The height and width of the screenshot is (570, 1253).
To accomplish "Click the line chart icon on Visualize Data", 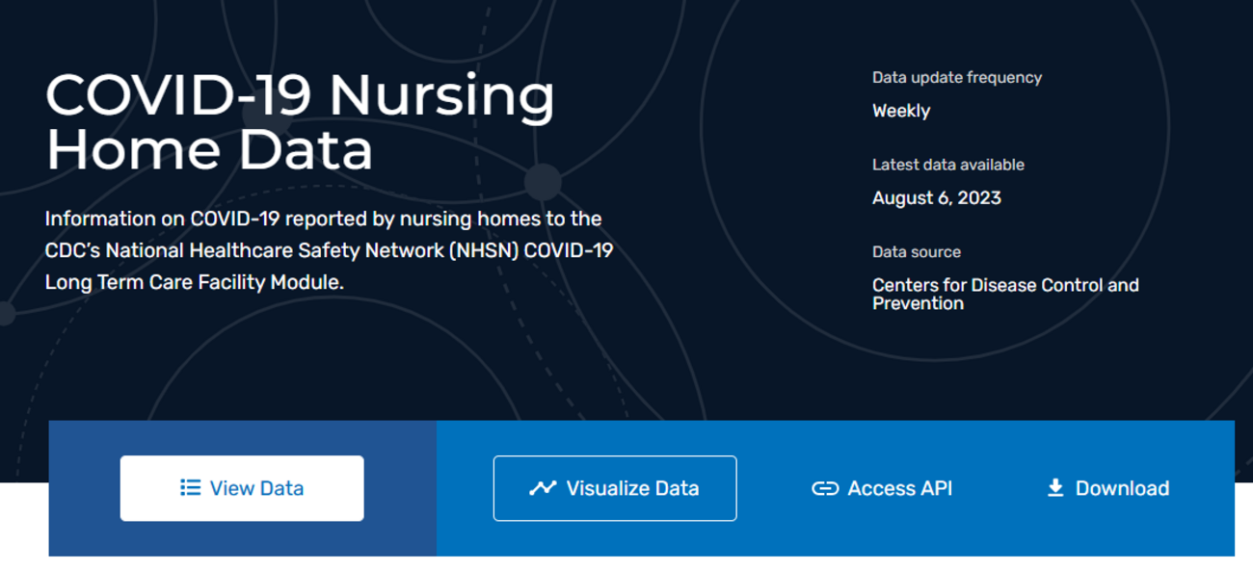I will (543, 488).
